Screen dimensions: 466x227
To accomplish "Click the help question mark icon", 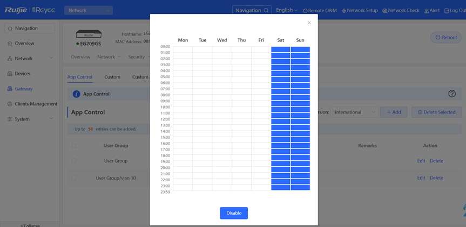I will 452,94.
